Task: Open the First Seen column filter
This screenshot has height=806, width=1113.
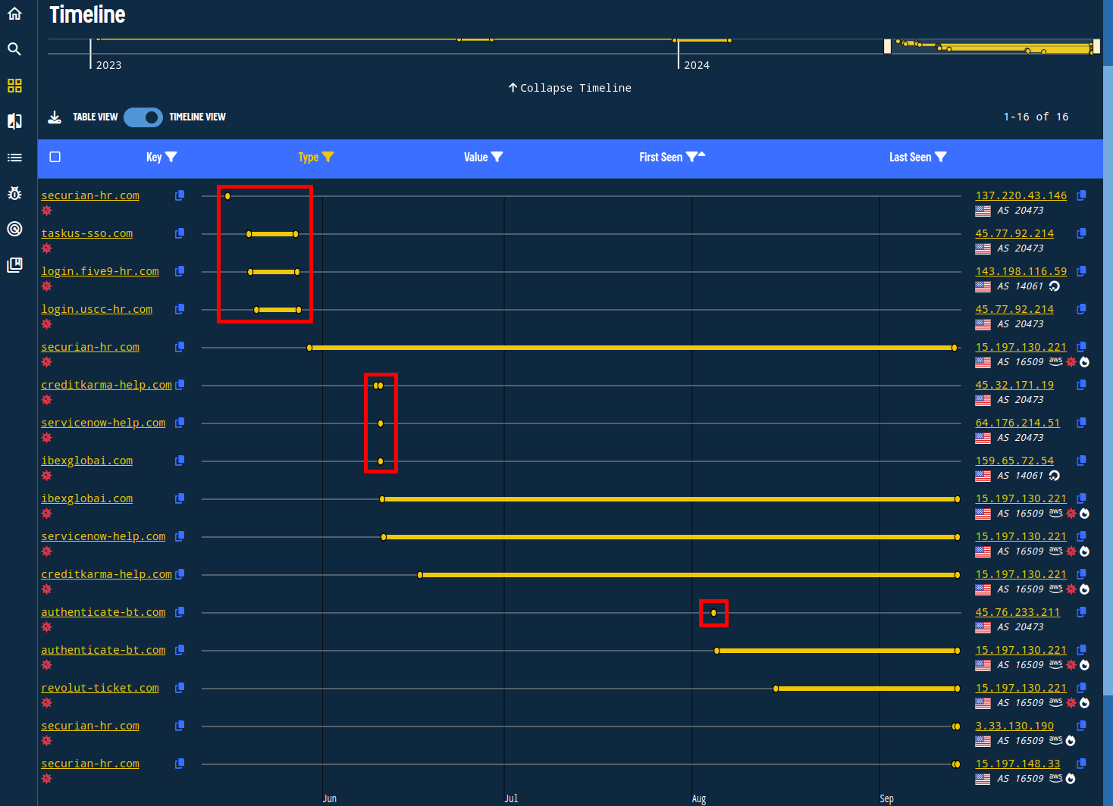Action: pyautogui.click(x=691, y=157)
